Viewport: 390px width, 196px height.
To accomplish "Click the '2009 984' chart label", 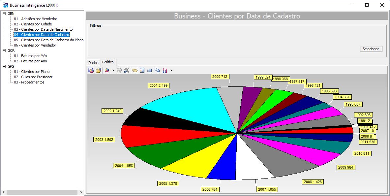I will tap(346, 167).
